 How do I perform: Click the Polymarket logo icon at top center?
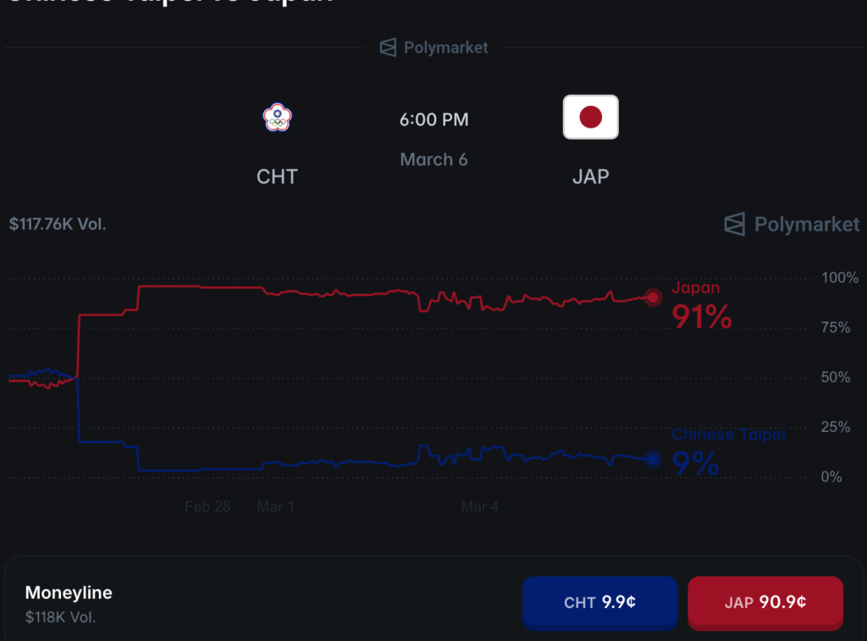(388, 47)
